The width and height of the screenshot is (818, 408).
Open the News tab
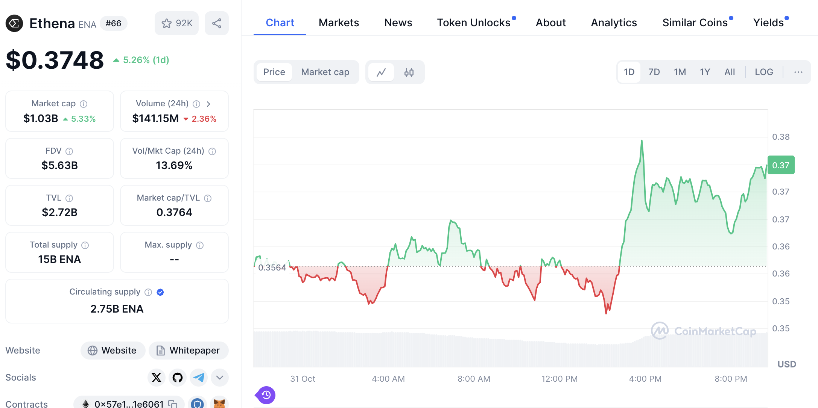pos(398,23)
